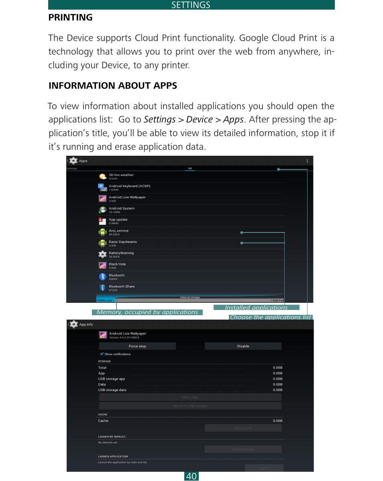Click the Cache row label
The width and height of the screenshot is (383, 481).
coord(103,421)
